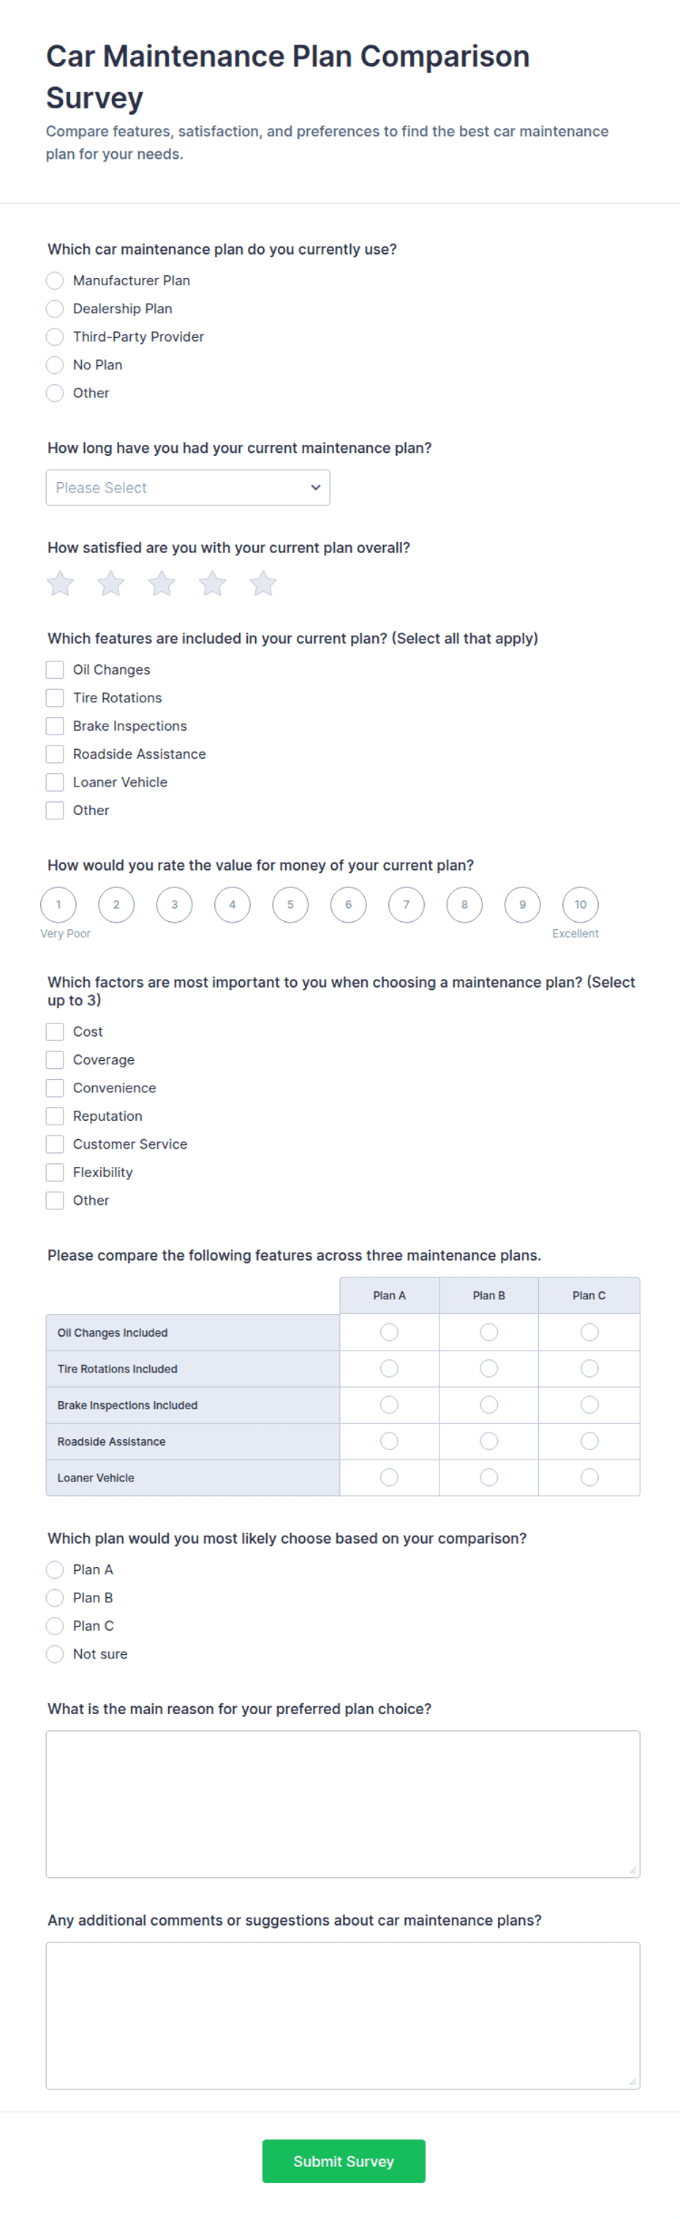
Task: Mark Plan B for Tire Rotations Included
Action: [x=489, y=1369]
